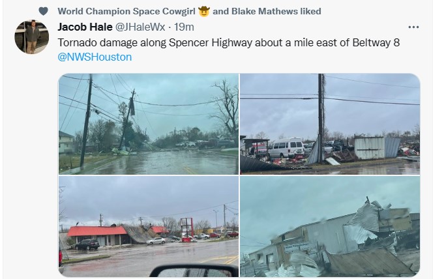Open the leaning power pole photo
The image size is (444, 279).
pos(149,124)
